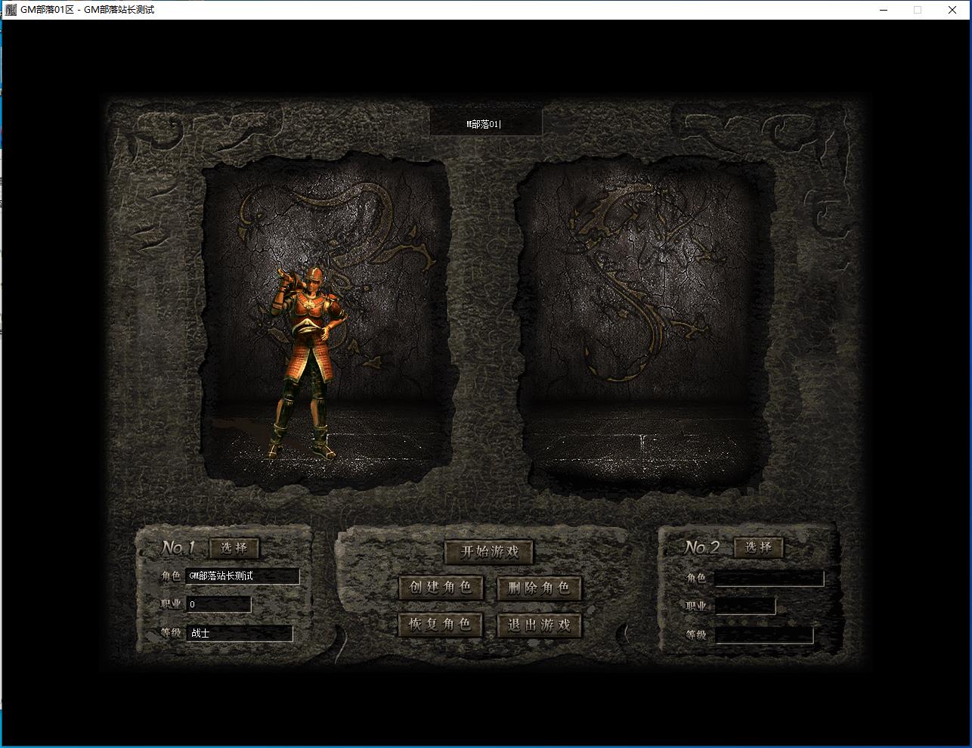972x748 pixels.
Task: Click the 开始游戏 start game button
Action: pyautogui.click(x=488, y=551)
